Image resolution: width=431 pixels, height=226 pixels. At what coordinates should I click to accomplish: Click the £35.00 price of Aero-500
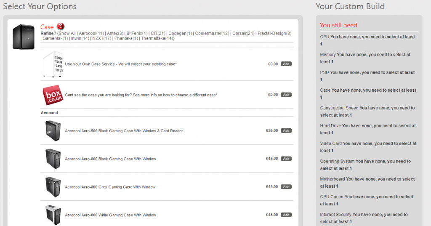(x=272, y=130)
